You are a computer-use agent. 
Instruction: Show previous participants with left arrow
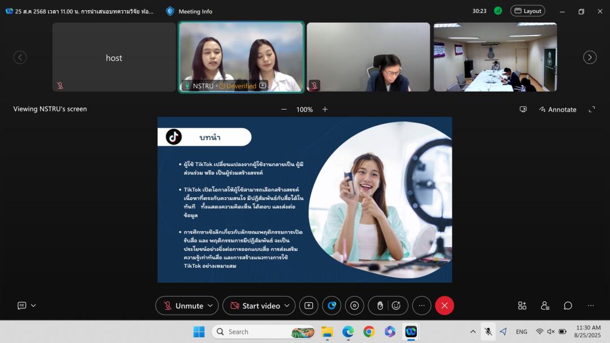[x=20, y=57]
